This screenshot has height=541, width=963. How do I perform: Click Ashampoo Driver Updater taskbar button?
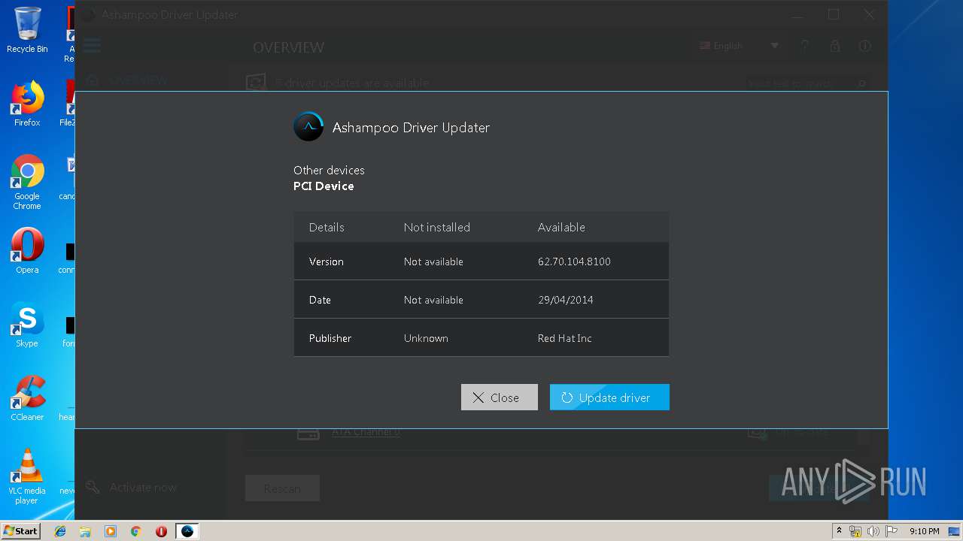[x=187, y=531]
